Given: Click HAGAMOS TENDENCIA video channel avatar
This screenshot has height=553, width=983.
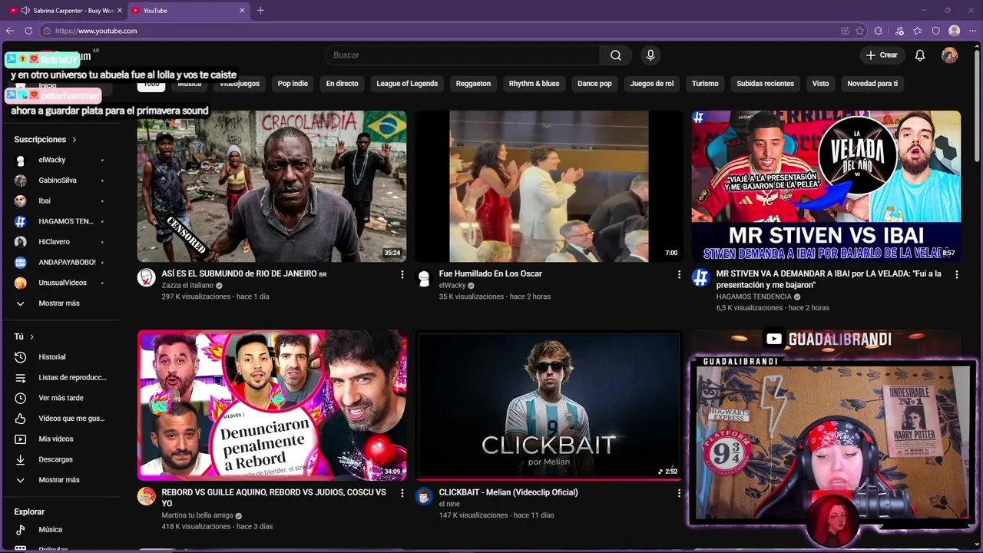Looking at the screenshot, I should pos(700,277).
